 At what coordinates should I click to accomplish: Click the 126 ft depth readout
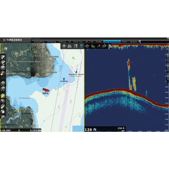pos(90,129)
